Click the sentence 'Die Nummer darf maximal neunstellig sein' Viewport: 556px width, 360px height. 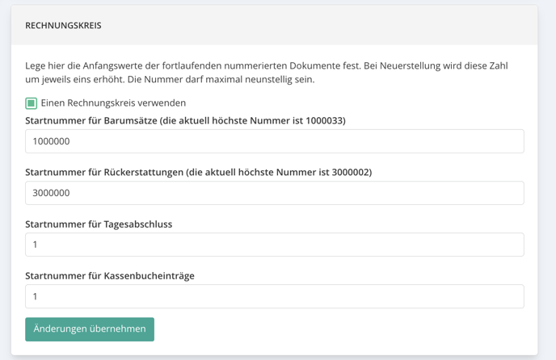221,79
